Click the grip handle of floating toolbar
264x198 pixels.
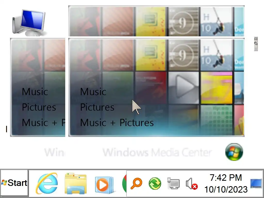(x=256, y=49)
